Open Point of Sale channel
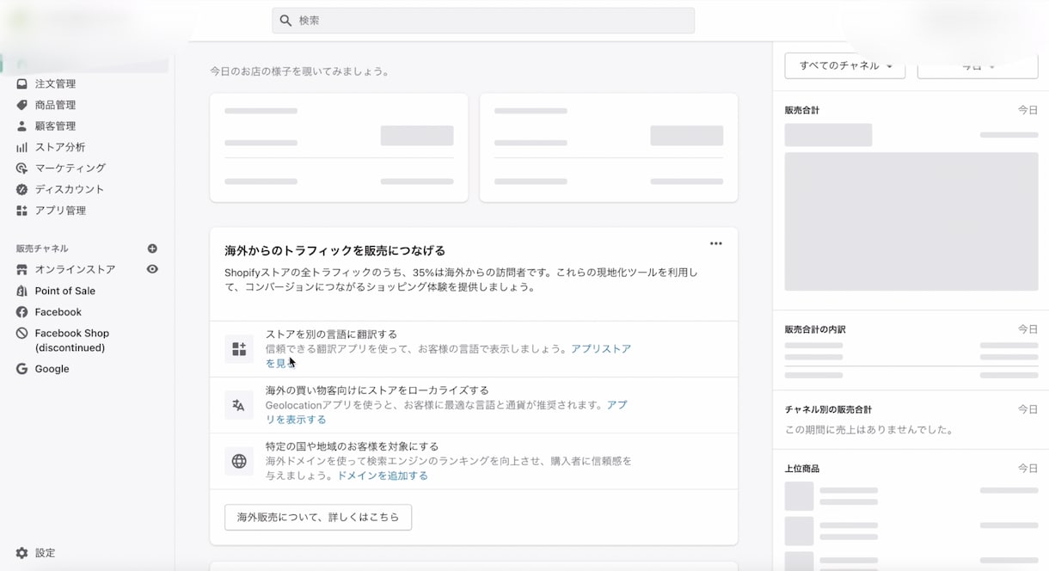Viewport: 1049px width, 571px height. pos(65,291)
